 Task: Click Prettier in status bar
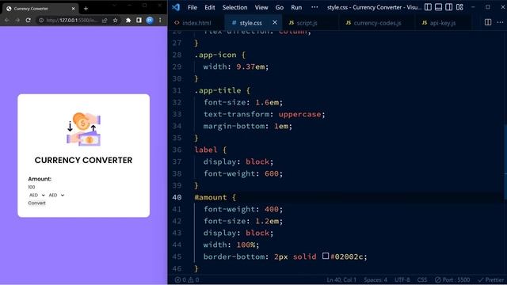[491, 279]
